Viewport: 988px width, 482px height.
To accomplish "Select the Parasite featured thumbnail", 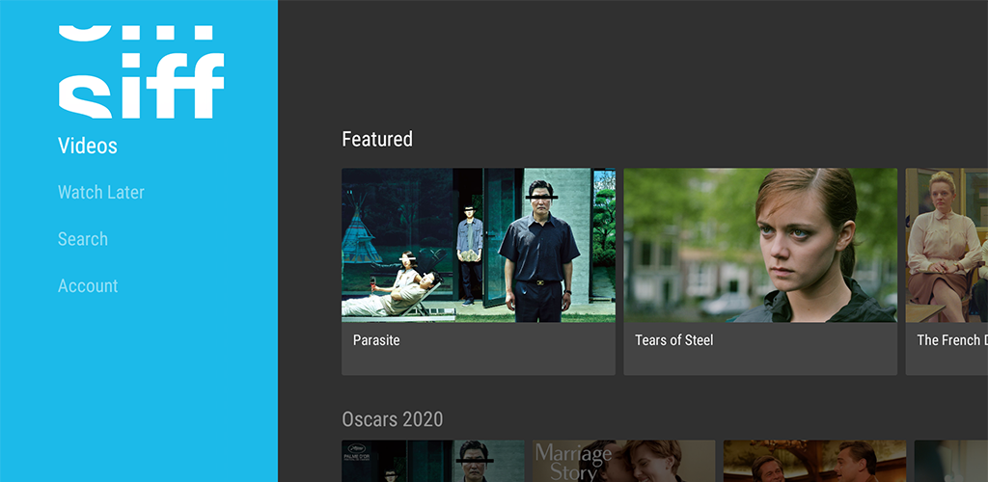I will [479, 246].
